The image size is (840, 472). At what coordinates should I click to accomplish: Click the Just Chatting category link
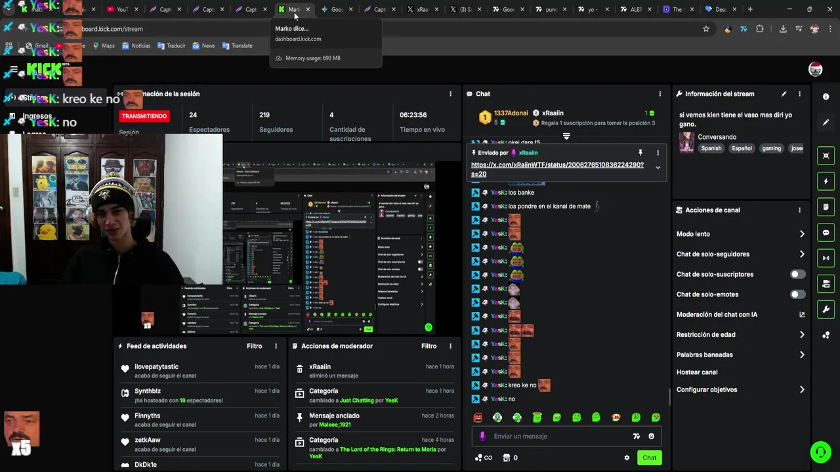356,401
